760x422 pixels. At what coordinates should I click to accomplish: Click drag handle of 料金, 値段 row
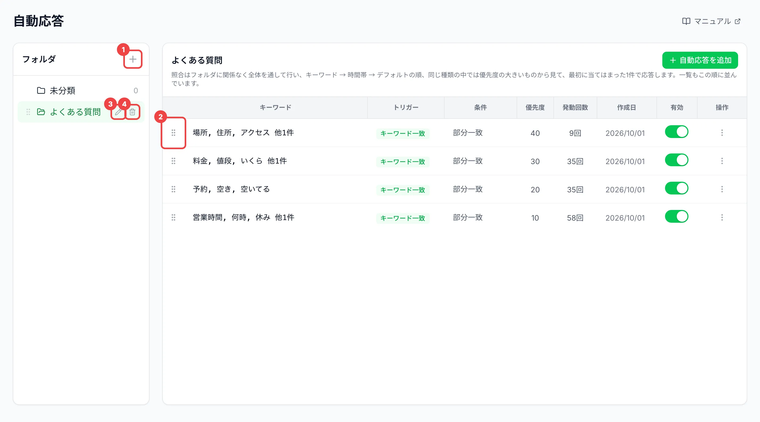tap(173, 161)
